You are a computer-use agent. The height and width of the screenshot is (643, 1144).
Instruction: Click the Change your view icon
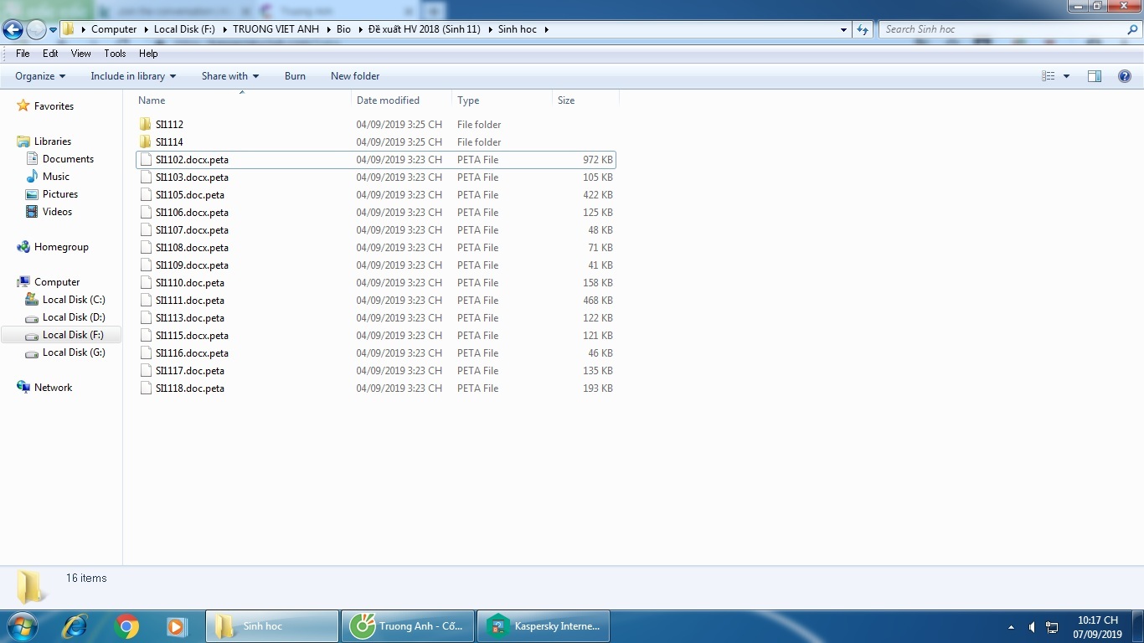click(x=1048, y=76)
